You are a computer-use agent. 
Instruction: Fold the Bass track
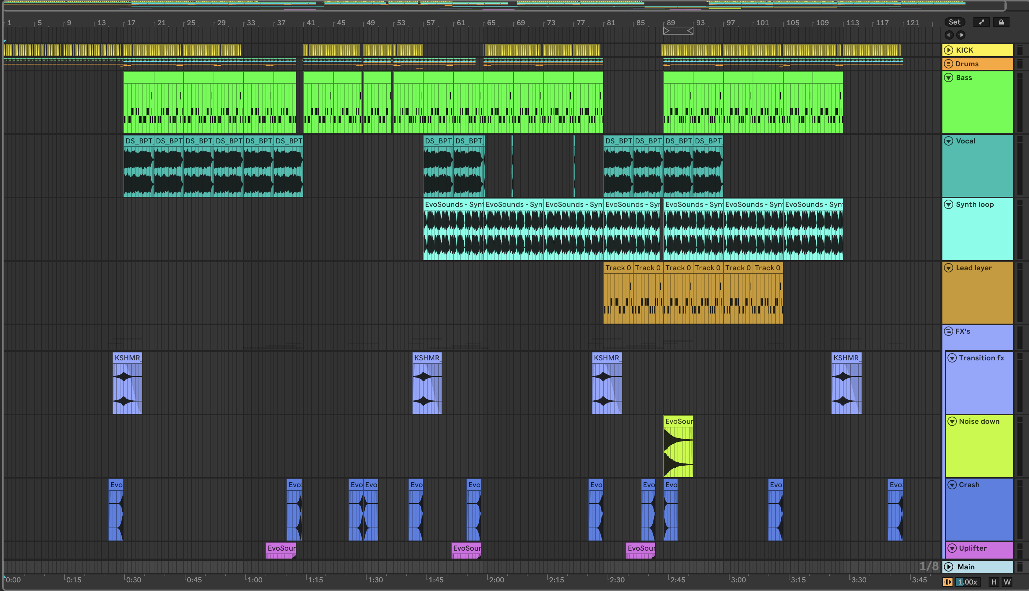click(x=949, y=77)
